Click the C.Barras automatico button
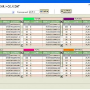 (66, 11)
